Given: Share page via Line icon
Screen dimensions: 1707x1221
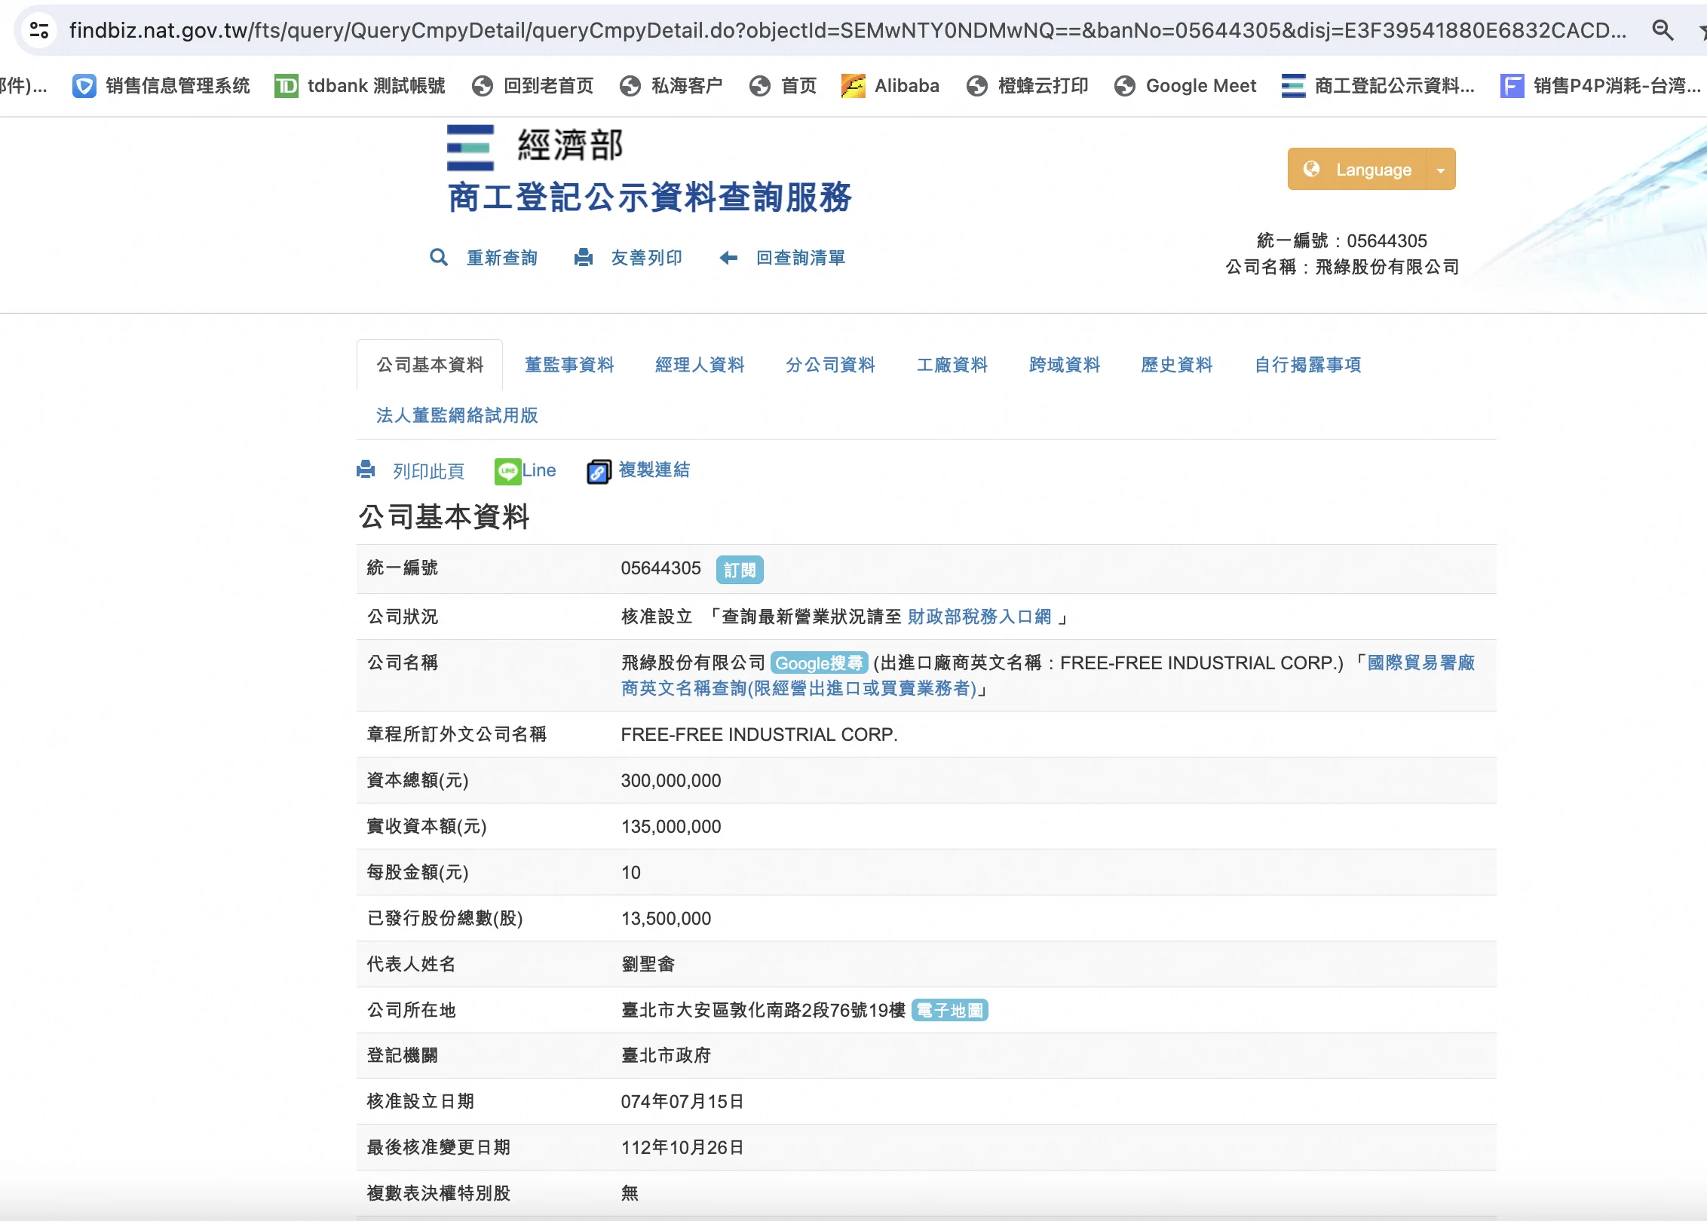Looking at the screenshot, I should tap(507, 471).
